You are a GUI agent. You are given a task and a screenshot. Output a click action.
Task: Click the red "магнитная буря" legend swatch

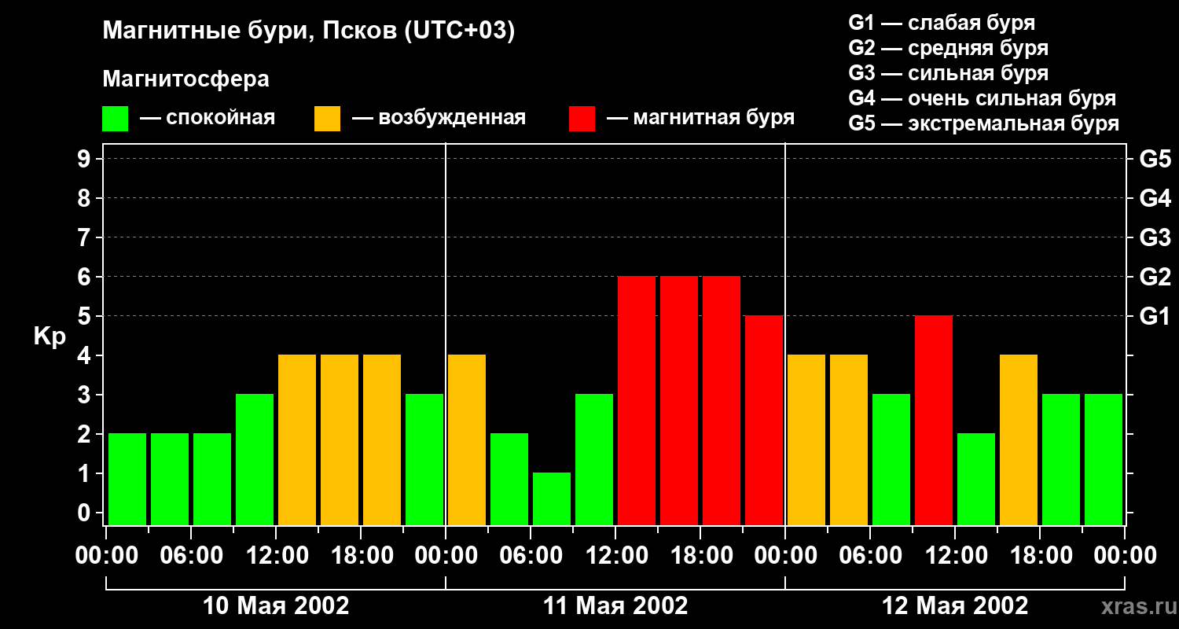tap(582, 118)
